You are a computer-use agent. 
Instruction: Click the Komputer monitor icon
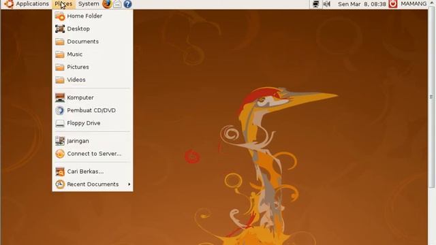pyautogui.click(x=60, y=98)
